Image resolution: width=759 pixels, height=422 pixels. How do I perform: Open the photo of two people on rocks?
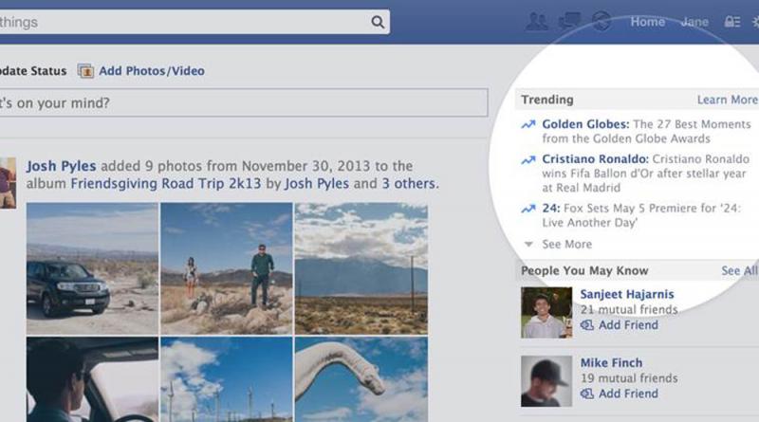[x=227, y=268]
